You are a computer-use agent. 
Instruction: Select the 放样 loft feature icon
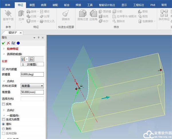pos(28,21)
